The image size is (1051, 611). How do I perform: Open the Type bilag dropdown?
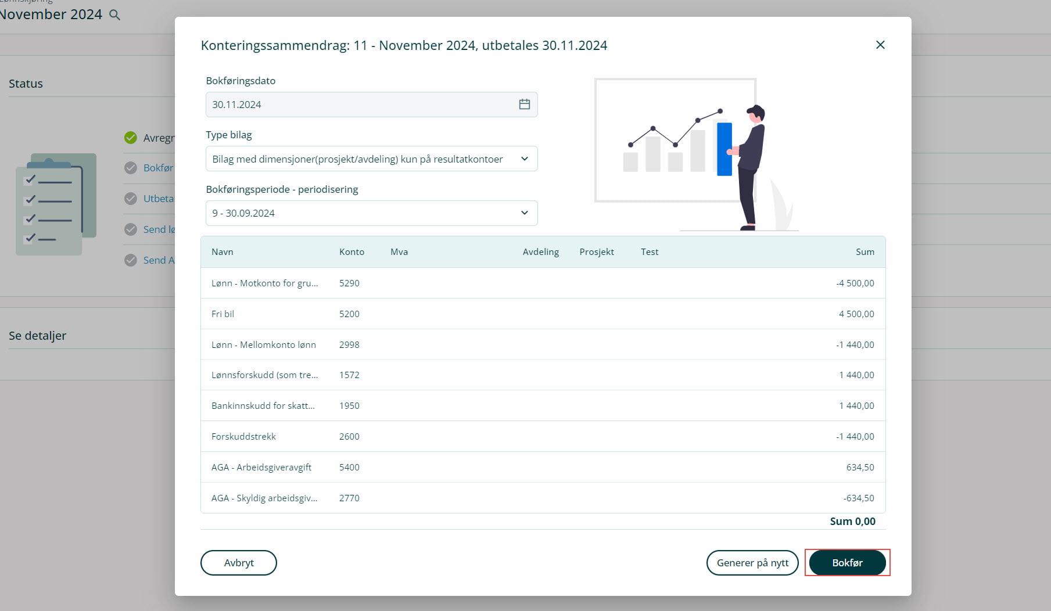(x=371, y=159)
